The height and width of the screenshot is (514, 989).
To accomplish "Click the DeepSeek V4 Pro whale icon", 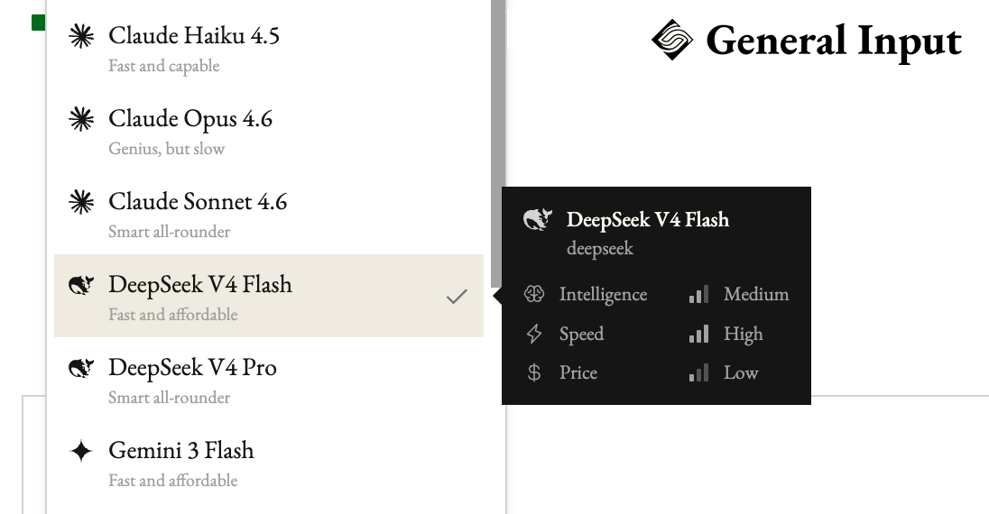I will coord(82,368).
